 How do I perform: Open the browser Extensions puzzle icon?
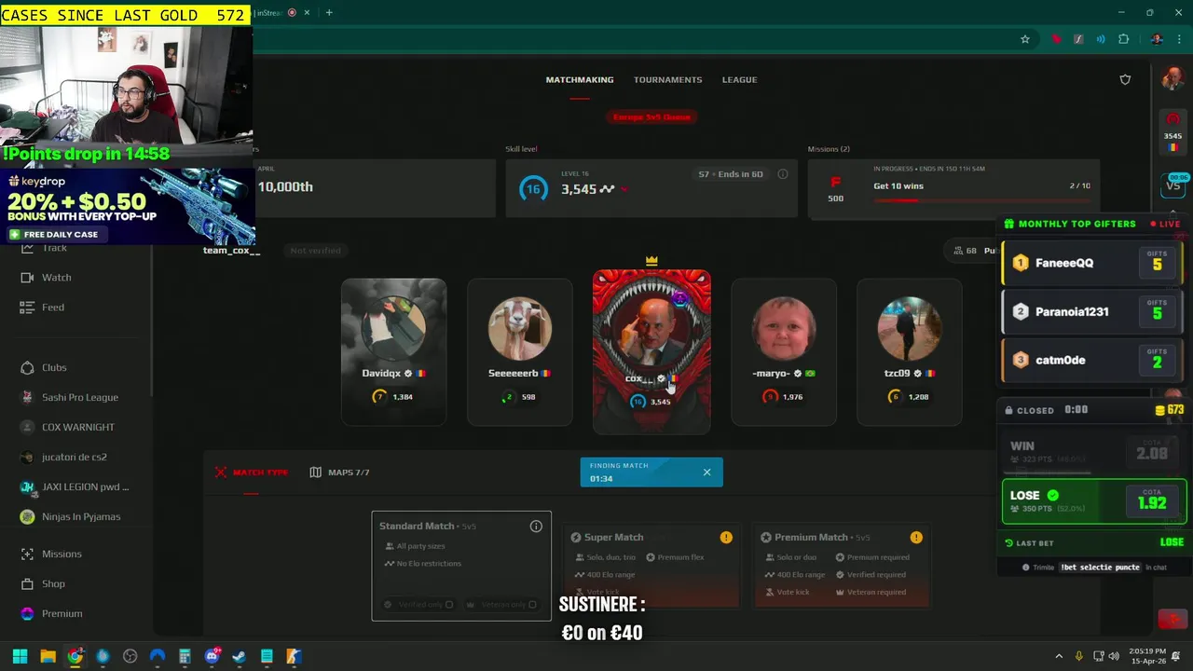1123,39
